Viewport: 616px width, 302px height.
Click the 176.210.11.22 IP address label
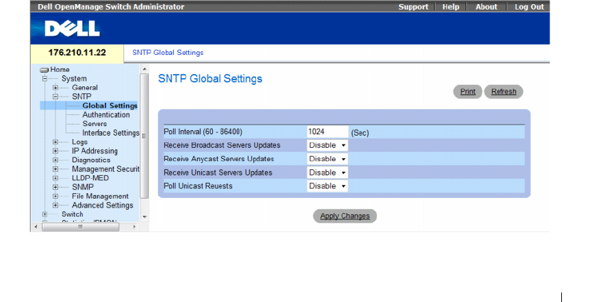(77, 53)
